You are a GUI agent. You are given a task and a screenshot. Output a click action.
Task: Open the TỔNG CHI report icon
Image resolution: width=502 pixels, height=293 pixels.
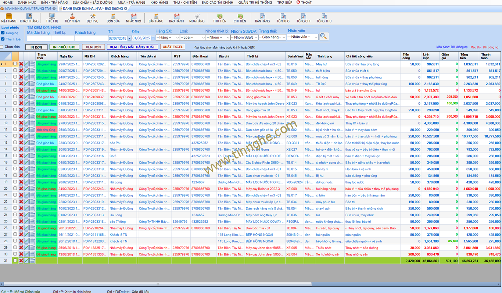[x=304, y=18]
